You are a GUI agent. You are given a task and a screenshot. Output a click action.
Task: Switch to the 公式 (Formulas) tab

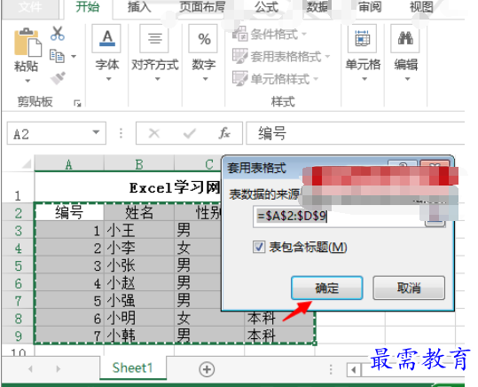[x=266, y=7]
